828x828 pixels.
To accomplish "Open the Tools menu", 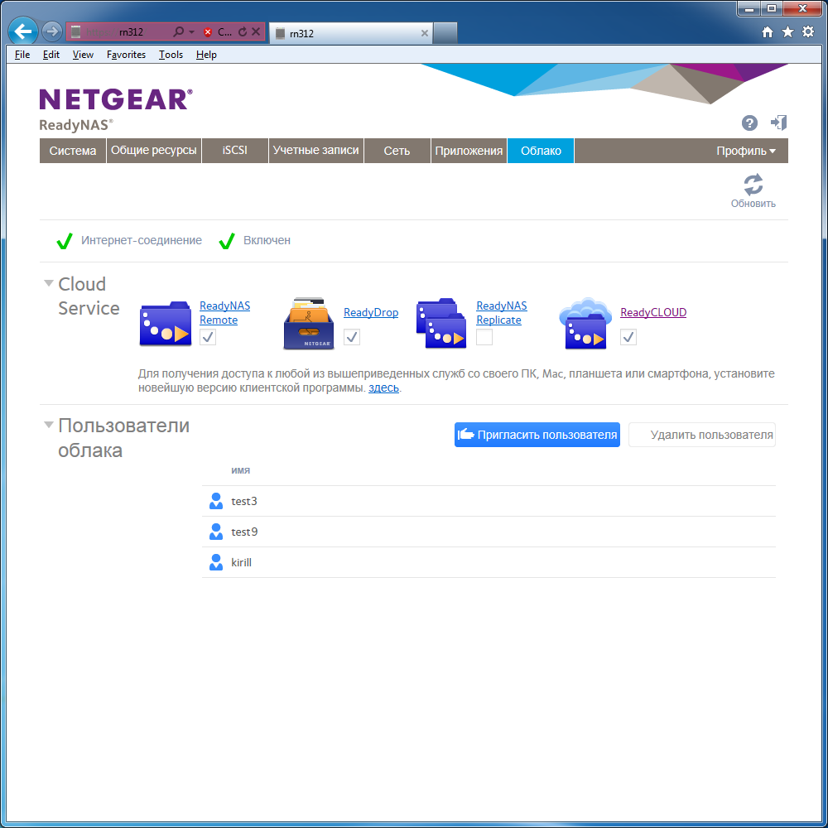I will pos(171,55).
